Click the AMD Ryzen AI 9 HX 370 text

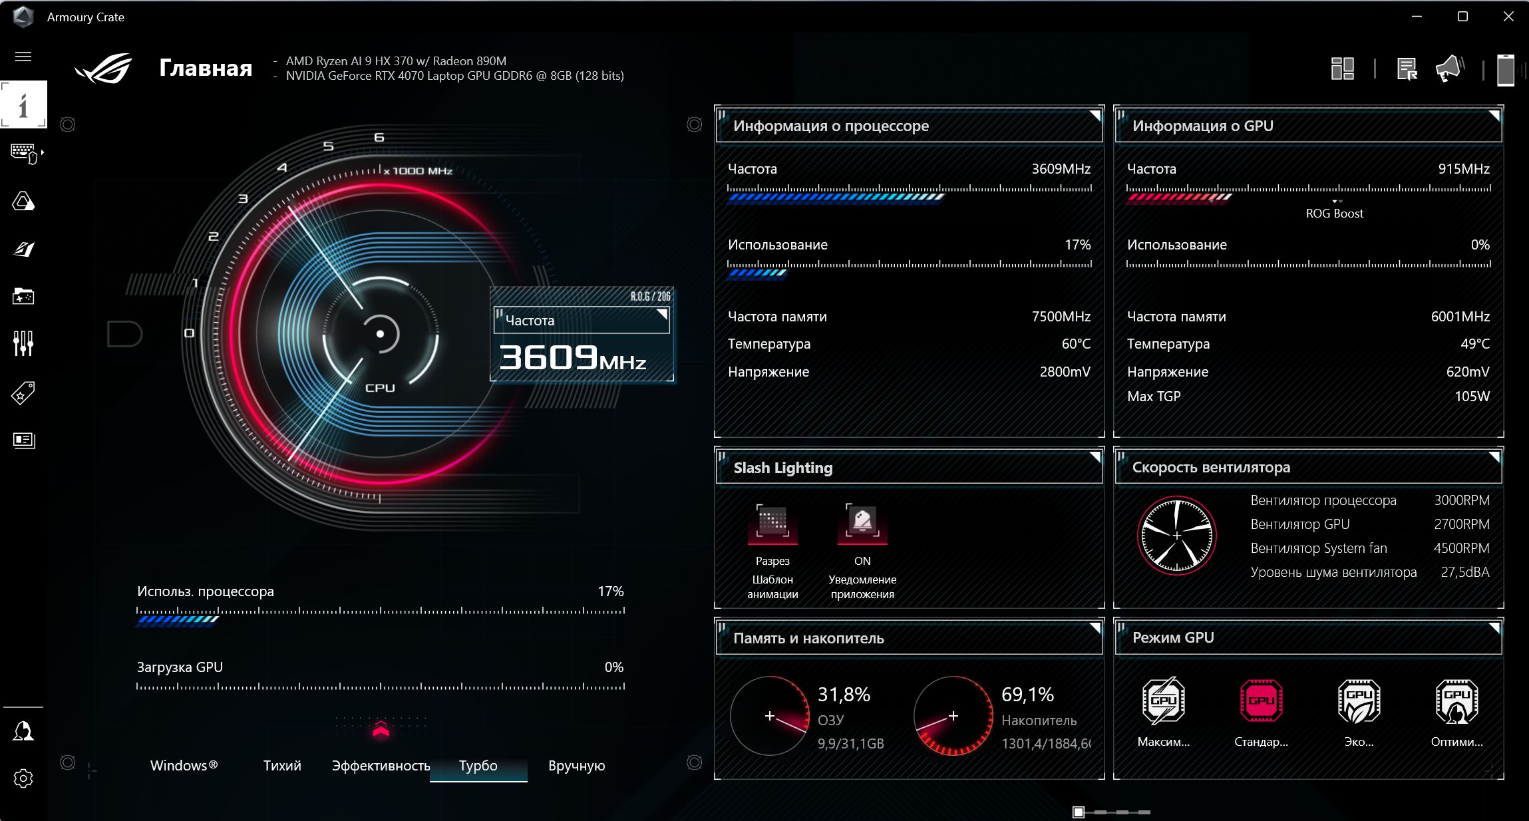pos(396,61)
